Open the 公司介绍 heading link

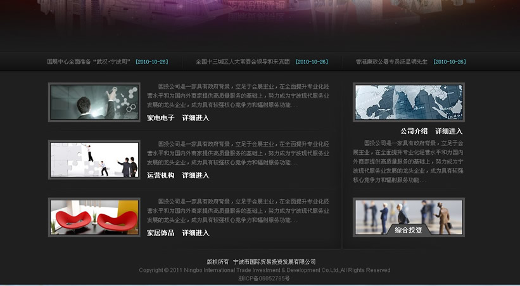pos(414,131)
